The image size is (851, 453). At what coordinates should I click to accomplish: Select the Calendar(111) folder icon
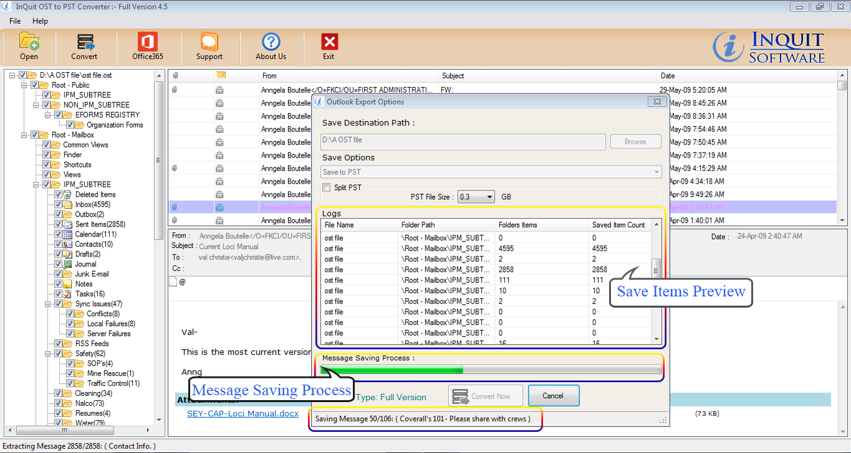68,234
